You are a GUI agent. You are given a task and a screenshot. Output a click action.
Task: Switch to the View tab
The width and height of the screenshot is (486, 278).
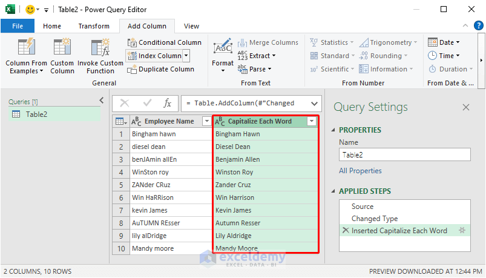191,26
